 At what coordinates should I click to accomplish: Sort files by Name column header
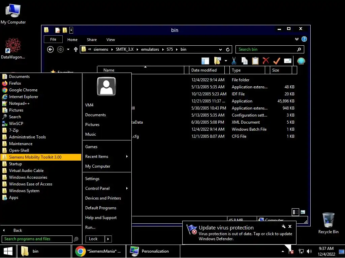tap(141, 70)
